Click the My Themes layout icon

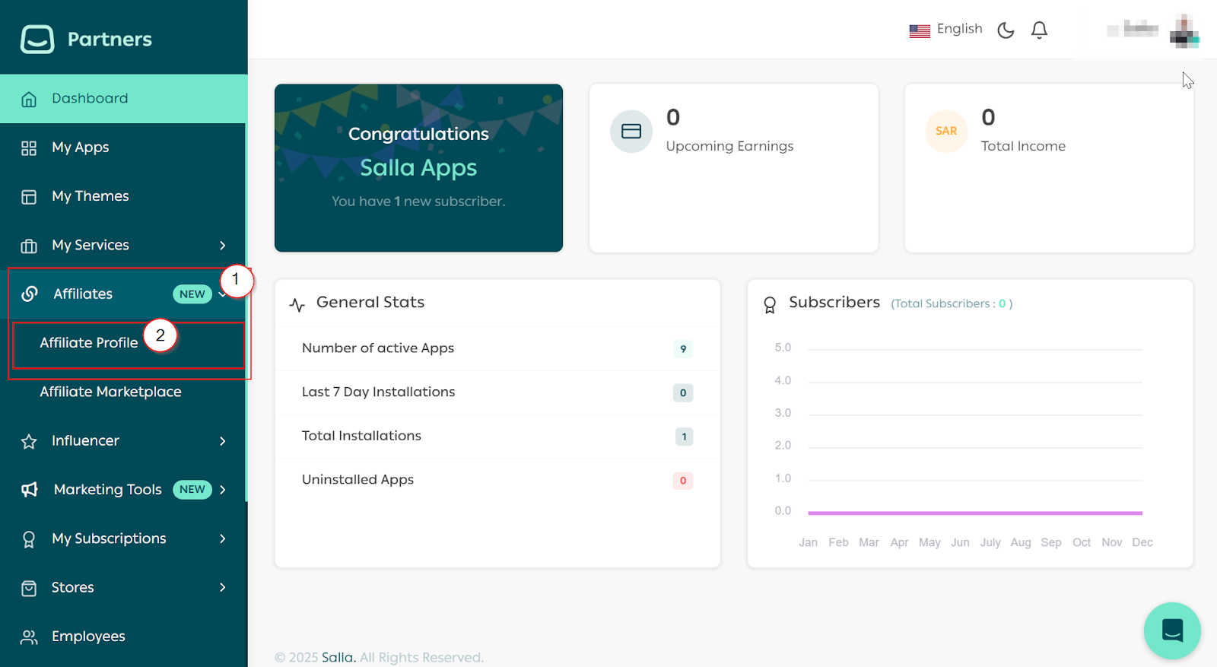(x=29, y=197)
